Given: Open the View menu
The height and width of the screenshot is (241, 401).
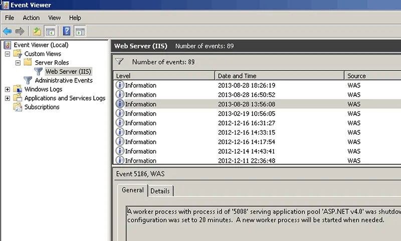Looking at the screenshot, I should click(55, 18).
